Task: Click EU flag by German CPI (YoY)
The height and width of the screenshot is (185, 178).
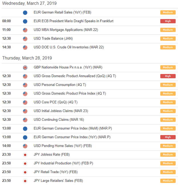Action: tap(25, 137)
